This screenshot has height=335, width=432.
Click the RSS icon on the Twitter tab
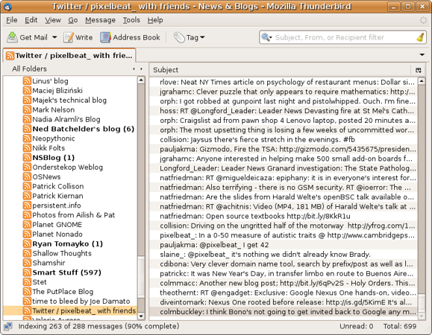(10, 56)
